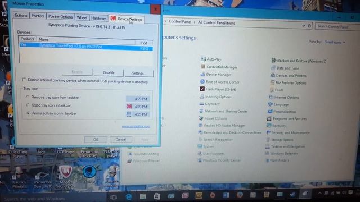Select the Synaptics TouchPad device row

pos(86,47)
